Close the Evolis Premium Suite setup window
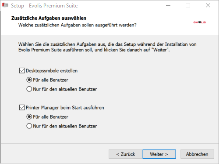The width and height of the screenshot is (219, 164). pos(208,6)
